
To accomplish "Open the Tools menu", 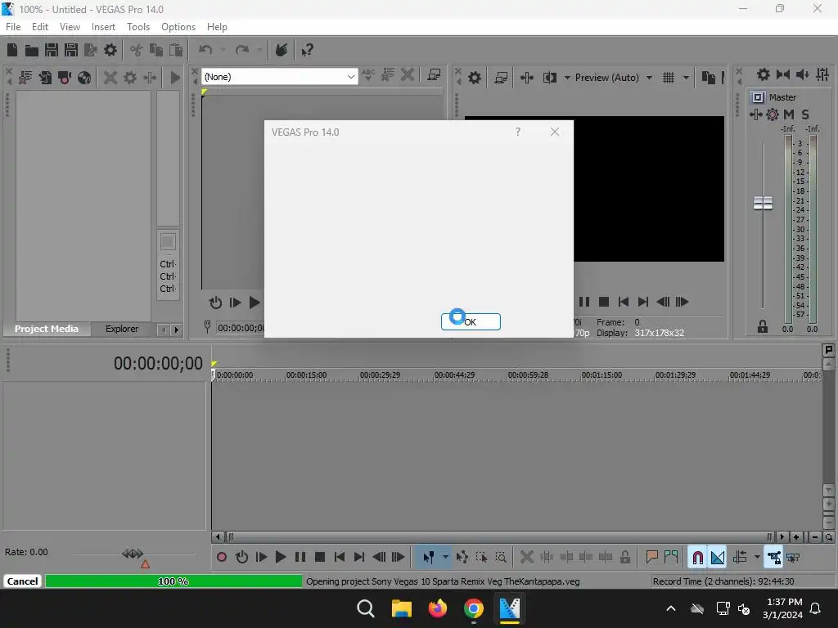I will (x=138, y=27).
